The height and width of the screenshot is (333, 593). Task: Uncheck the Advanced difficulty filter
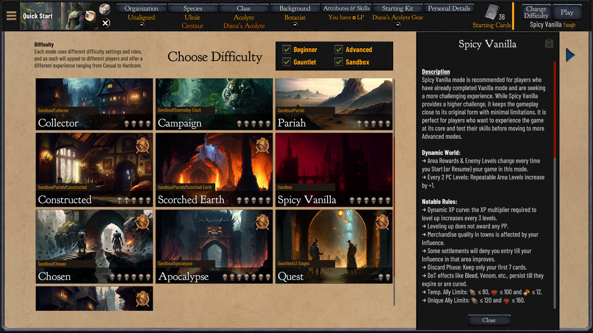click(x=339, y=49)
